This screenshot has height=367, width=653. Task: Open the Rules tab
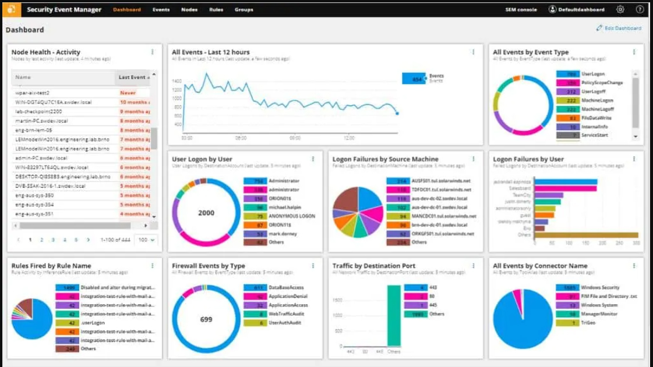[x=216, y=9]
